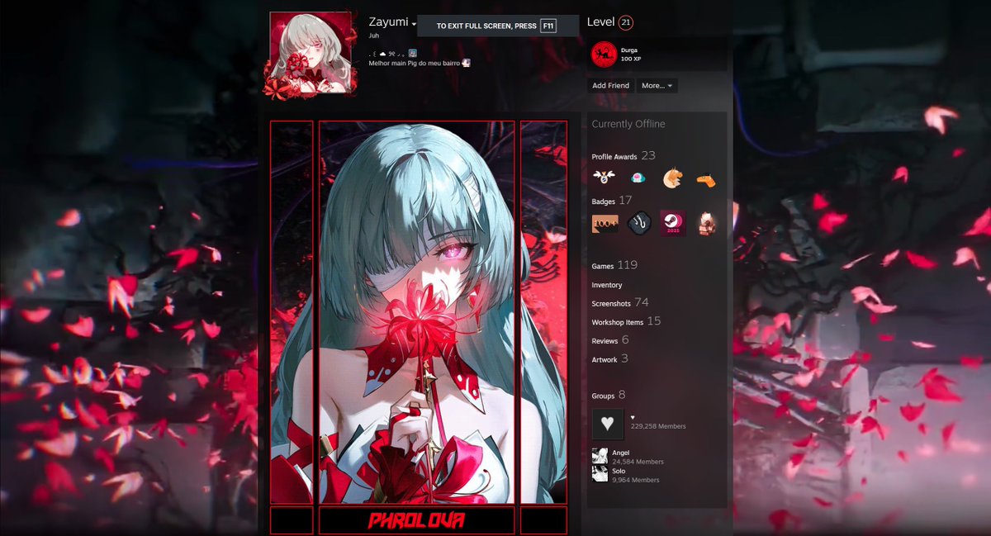991x536 pixels.
Task: Open the Phrolova artwork showcase center image
Action: click(x=416, y=312)
